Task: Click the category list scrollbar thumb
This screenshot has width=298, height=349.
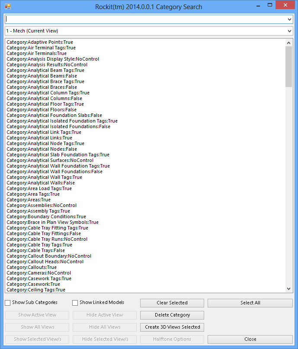Action: (288, 67)
